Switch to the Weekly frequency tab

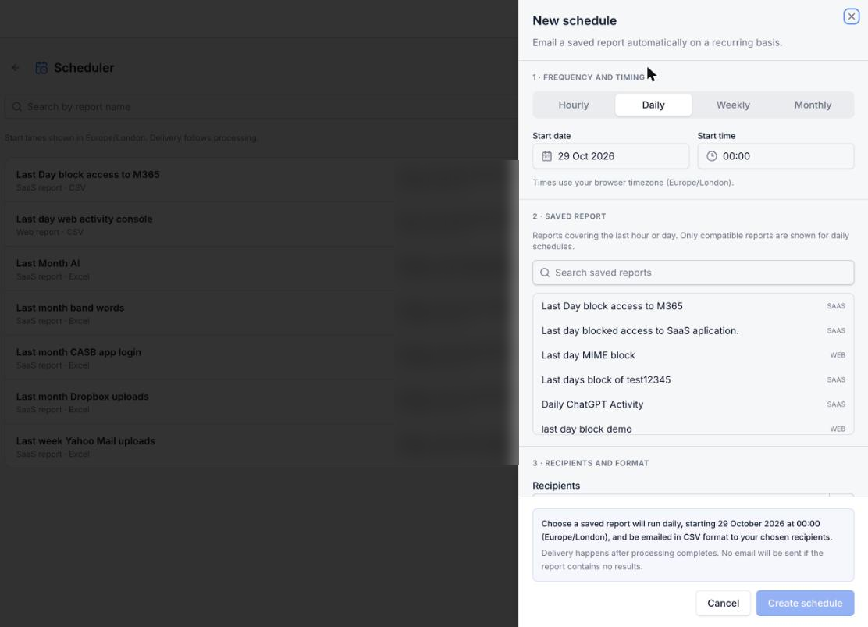pyautogui.click(x=733, y=105)
